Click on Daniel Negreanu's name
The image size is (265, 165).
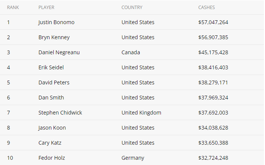coord(59,52)
